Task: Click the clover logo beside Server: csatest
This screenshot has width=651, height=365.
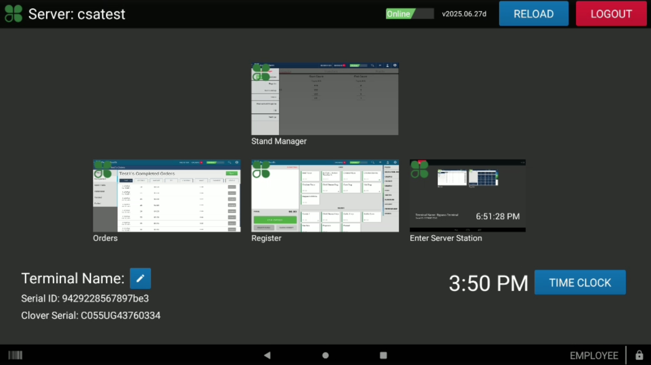Action: coord(14,14)
